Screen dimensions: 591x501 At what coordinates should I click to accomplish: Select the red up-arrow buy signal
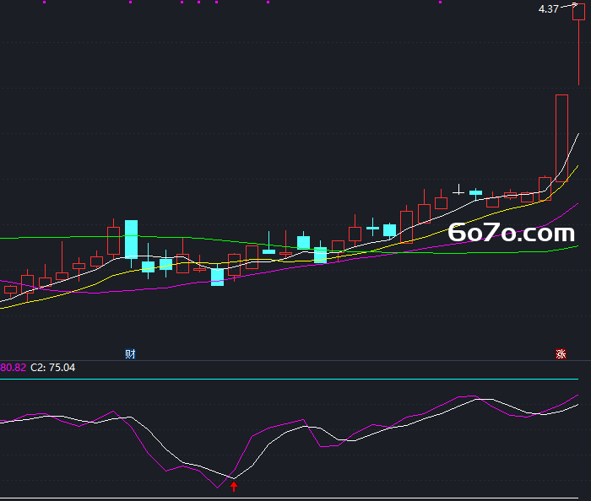point(234,487)
